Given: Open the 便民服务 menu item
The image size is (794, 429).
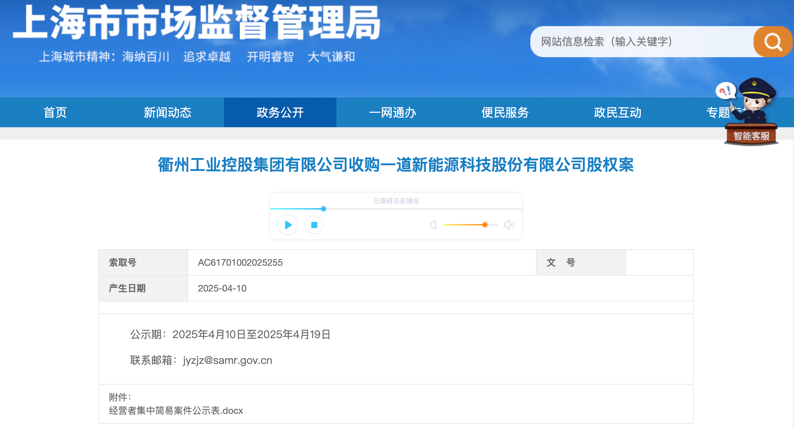Looking at the screenshot, I should pos(505,113).
